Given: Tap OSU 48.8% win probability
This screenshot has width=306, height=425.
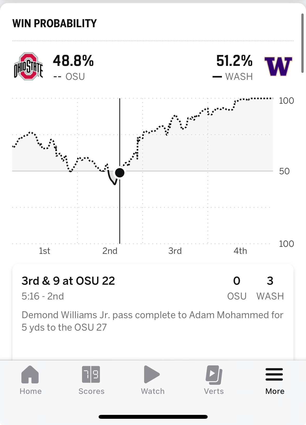Looking at the screenshot, I should pyautogui.click(x=73, y=61).
